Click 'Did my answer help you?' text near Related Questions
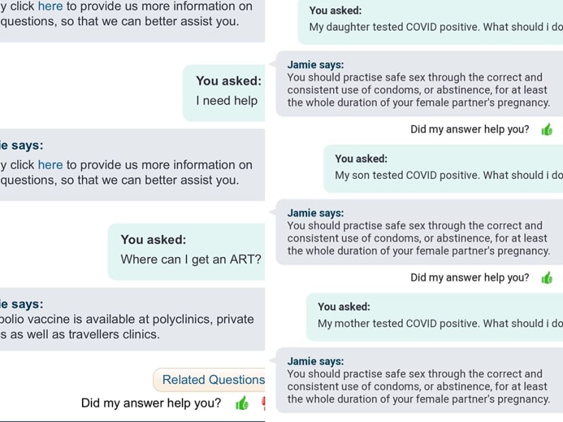563x422 pixels. point(151,402)
